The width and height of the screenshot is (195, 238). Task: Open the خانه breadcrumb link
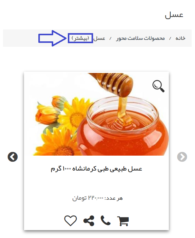180,38
